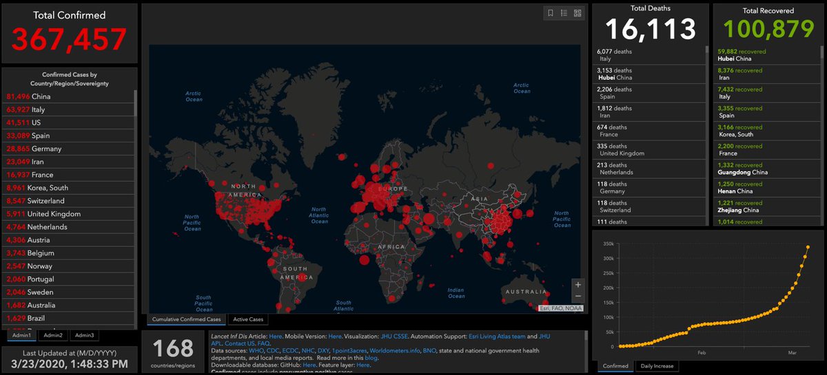
Task: Select the 8,376 recovered Iran entry
Action: [x=767, y=74]
